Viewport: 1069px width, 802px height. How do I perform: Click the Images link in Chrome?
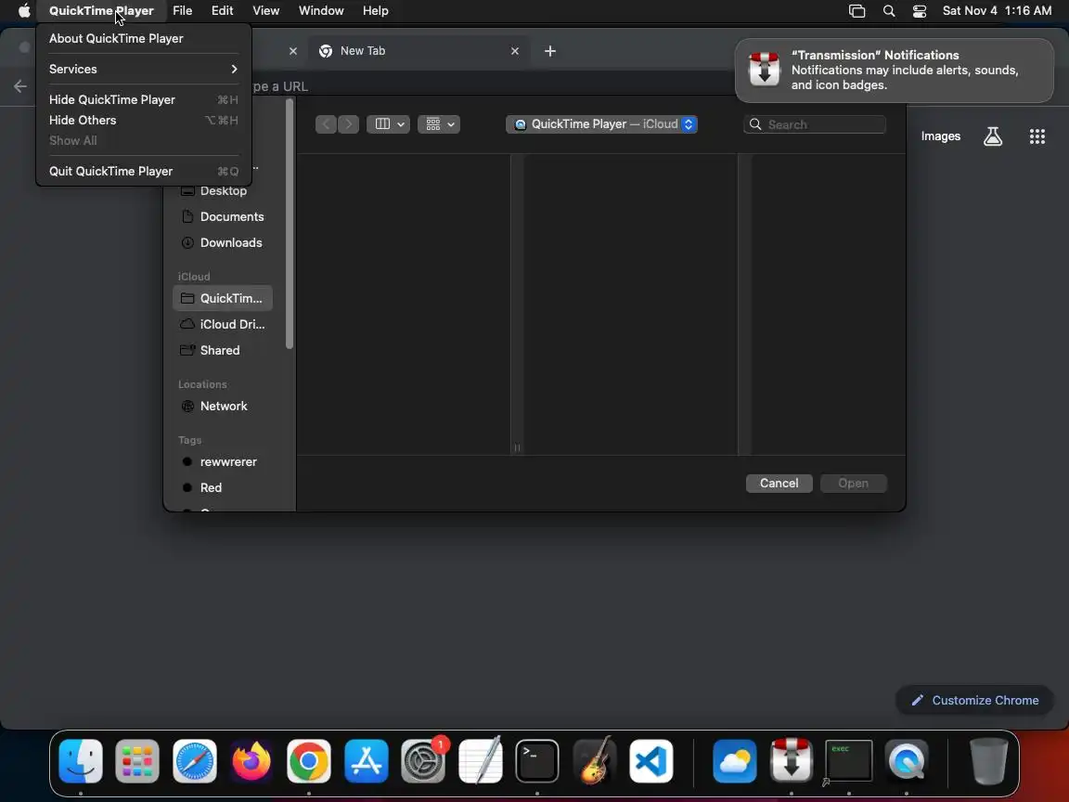pyautogui.click(x=940, y=136)
